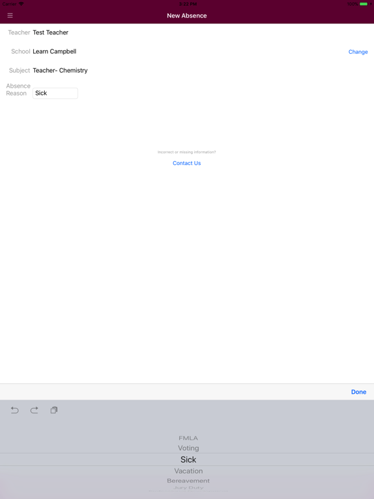
Task: Select Vacation in the picker
Action: tap(188, 470)
